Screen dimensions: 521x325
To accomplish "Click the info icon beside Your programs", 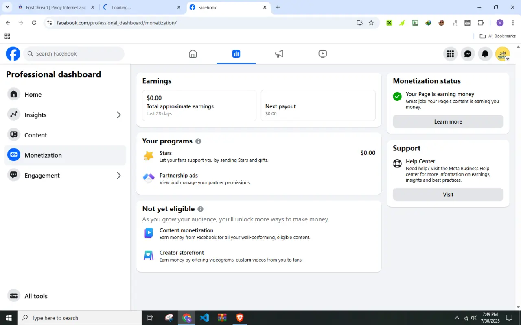I will (x=198, y=141).
